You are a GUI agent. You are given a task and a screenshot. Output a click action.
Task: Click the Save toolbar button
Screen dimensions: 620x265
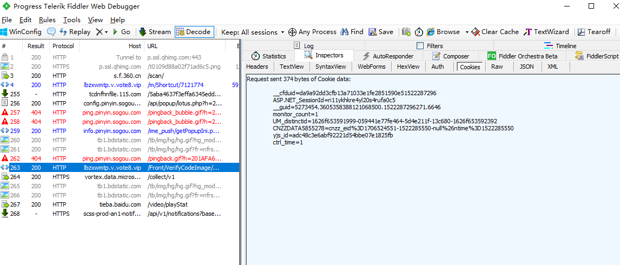pyautogui.click(x=381, y=32)
